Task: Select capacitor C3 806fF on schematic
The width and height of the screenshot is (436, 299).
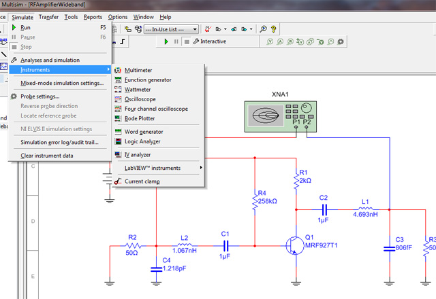Action: tap(389, 249)
